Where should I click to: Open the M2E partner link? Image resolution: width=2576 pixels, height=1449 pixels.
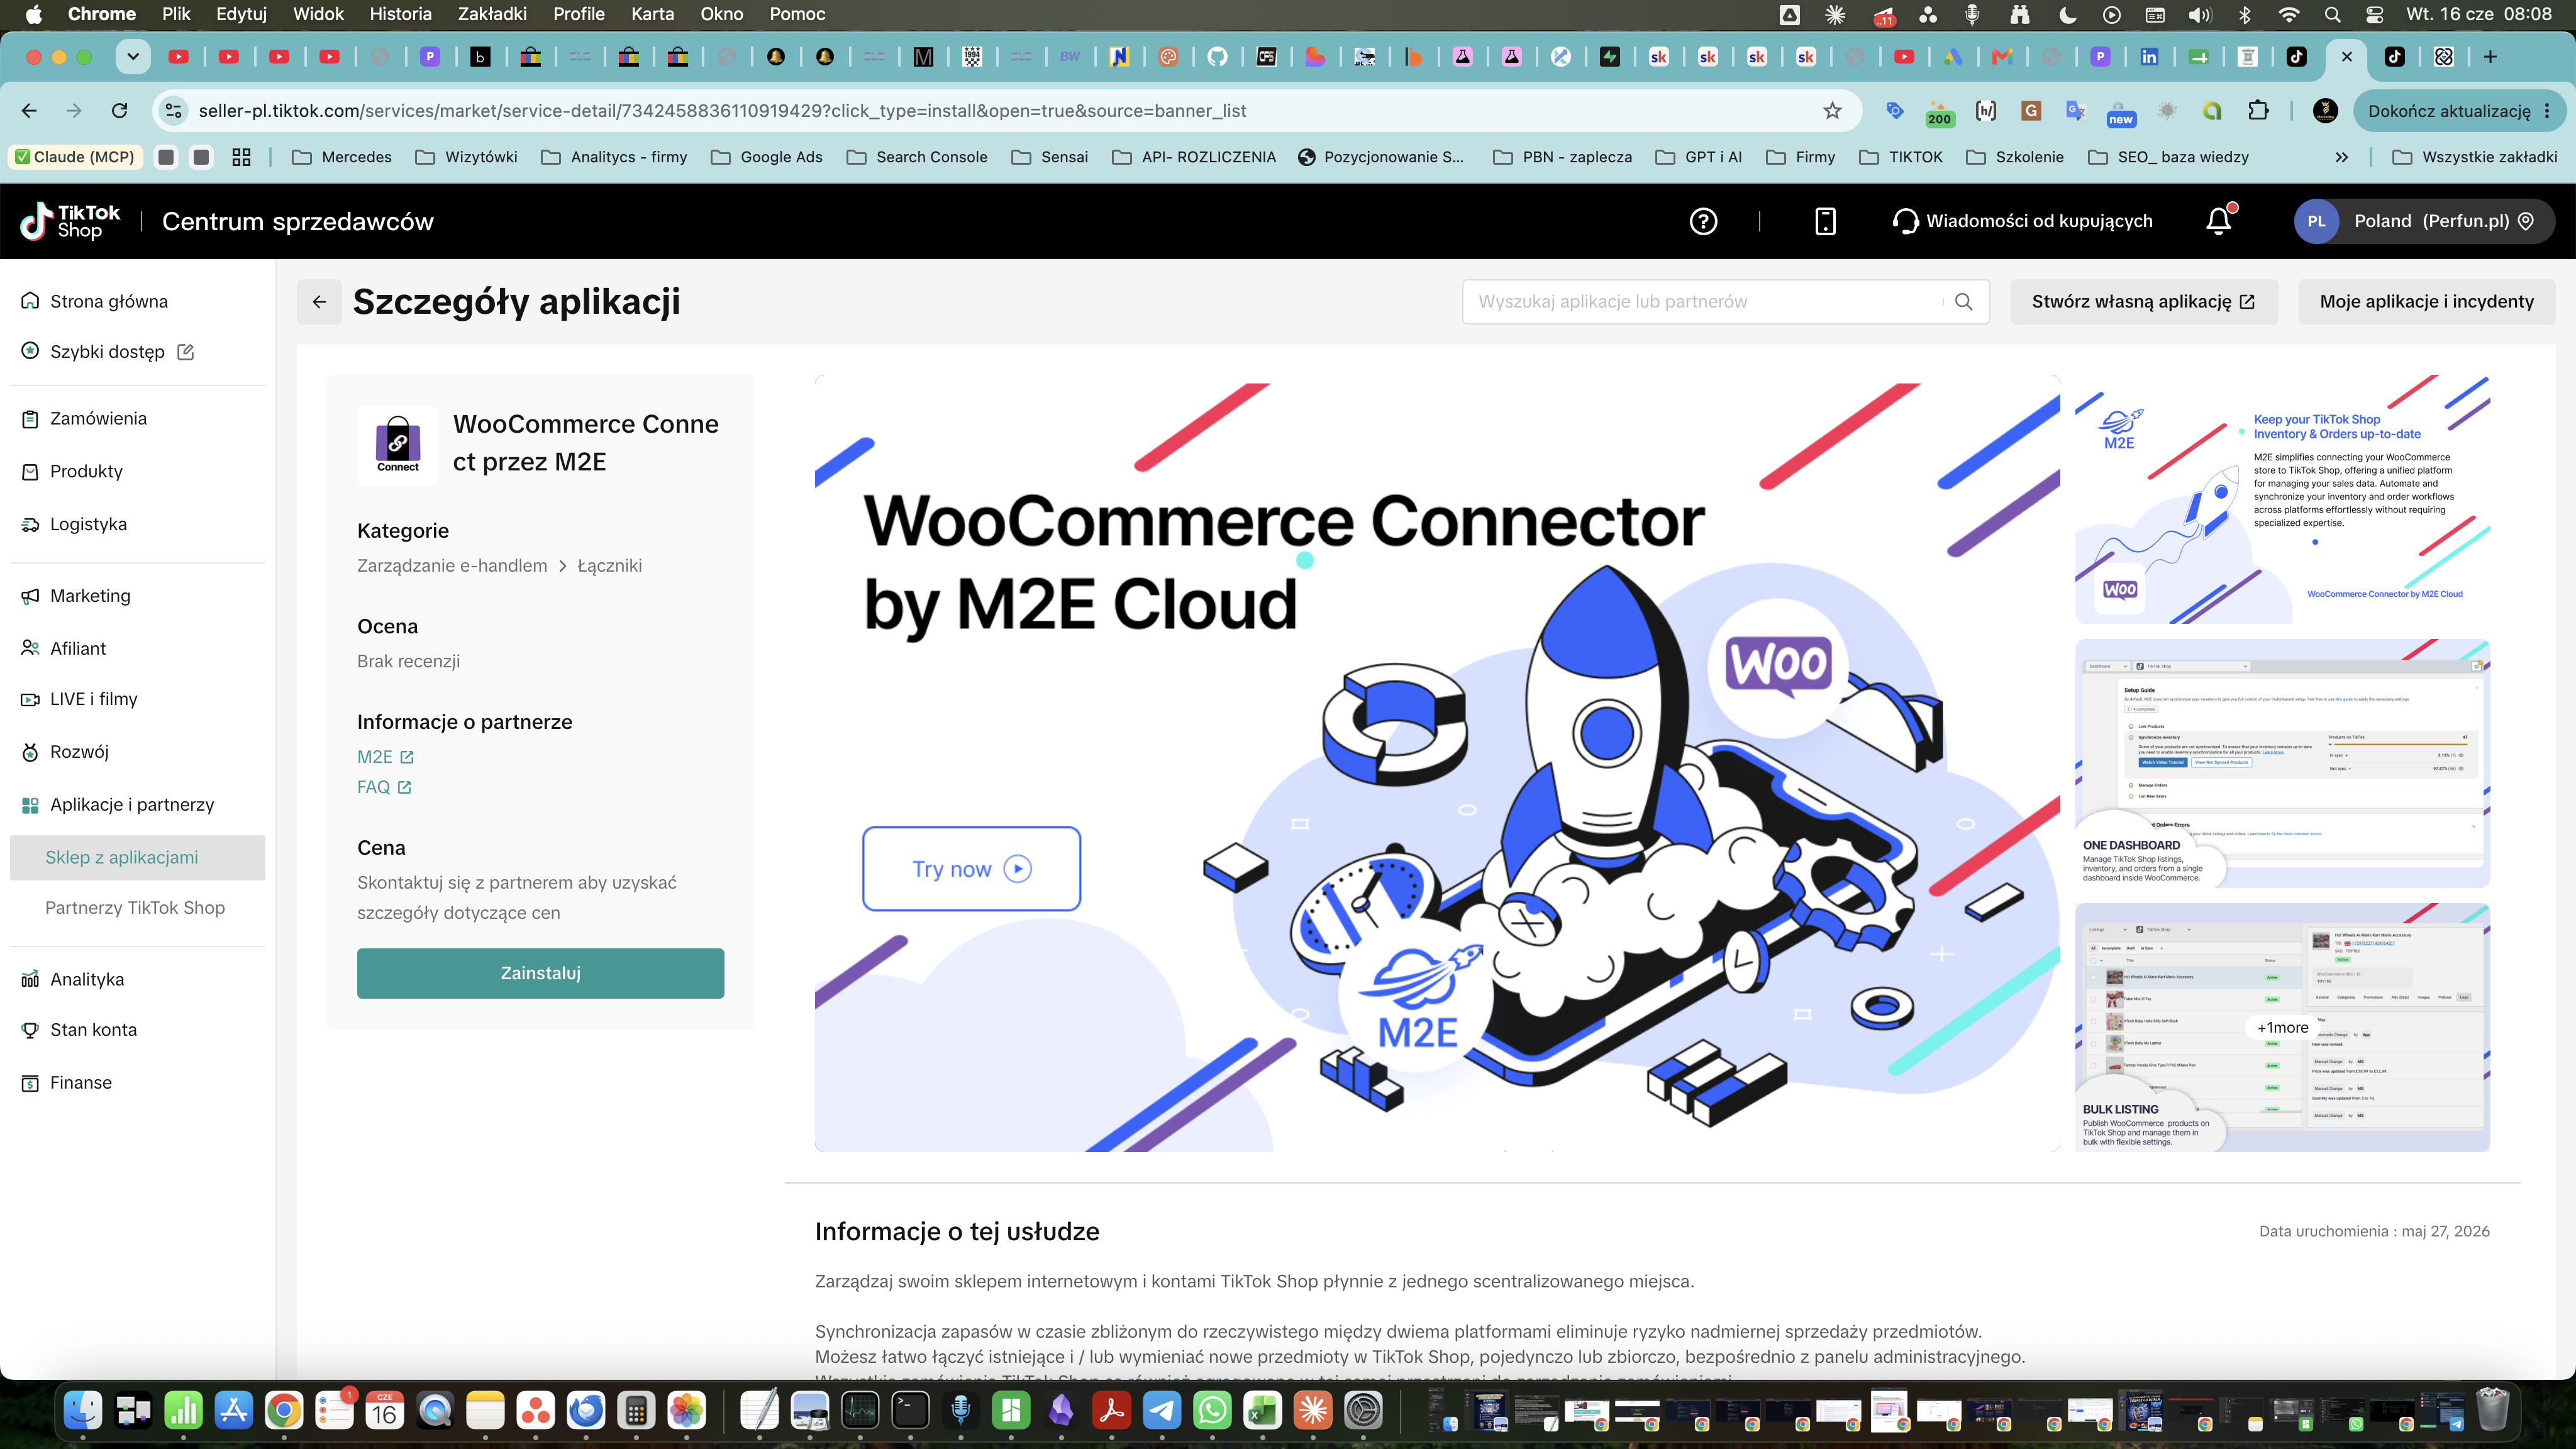pos(385,757)
